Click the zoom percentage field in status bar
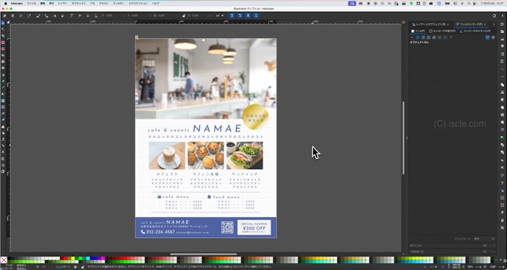This screenshot has height=270, width=507. point(471,267)
